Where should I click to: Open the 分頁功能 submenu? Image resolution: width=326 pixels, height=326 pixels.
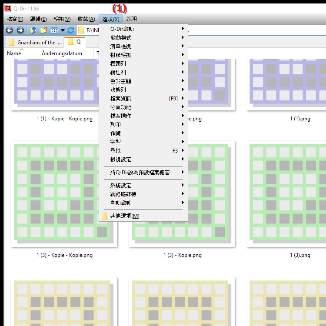tap(143, 107)
